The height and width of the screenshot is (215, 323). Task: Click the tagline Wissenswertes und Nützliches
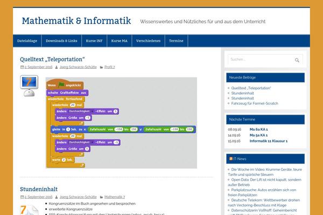[x=203, y=21]
